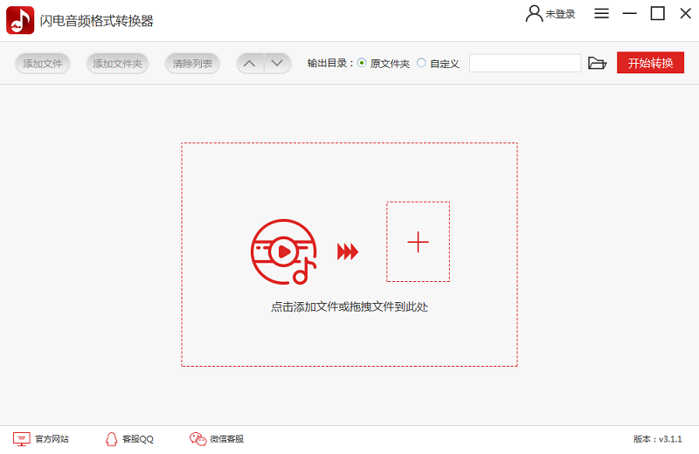Click the QQ penguin icon
Screen dimensions: 699x454
point(112,439)
